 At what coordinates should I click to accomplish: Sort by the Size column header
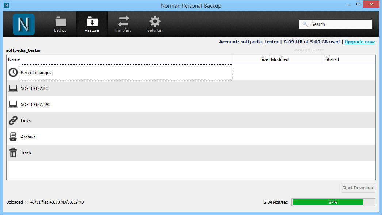(251, 59)
